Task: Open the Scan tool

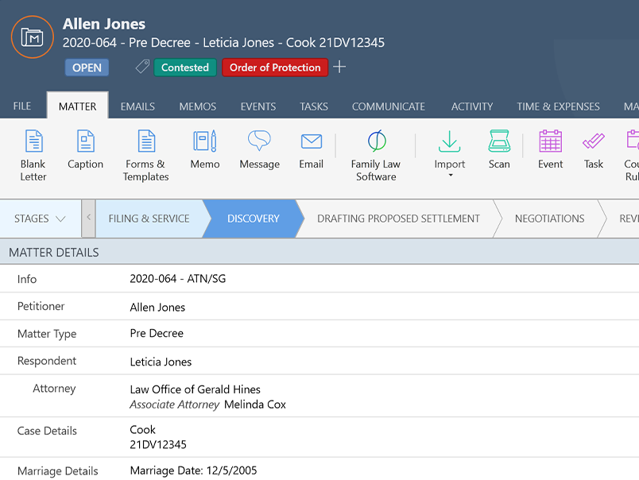Action: point(499,149)
